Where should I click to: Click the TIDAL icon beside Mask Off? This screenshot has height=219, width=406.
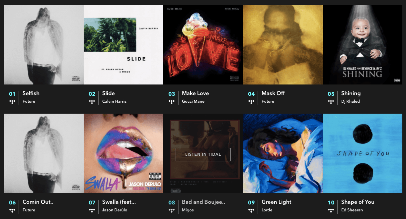251,101
